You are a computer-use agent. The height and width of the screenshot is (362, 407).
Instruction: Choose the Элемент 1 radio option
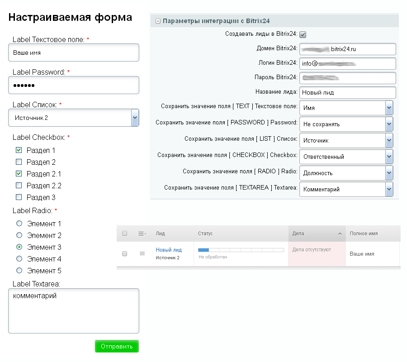[19, 224]
